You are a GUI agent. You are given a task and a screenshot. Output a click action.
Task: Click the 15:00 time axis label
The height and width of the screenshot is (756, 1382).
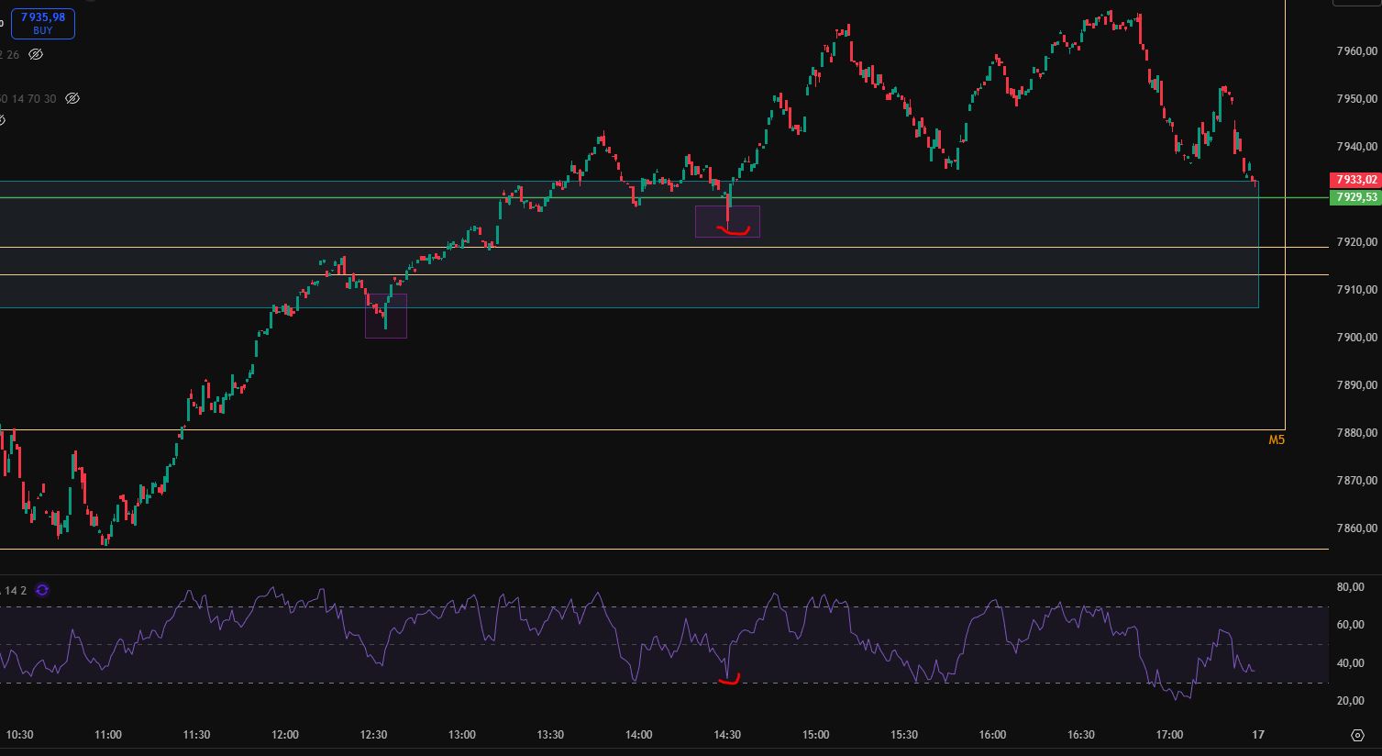[x=816, y=735]
